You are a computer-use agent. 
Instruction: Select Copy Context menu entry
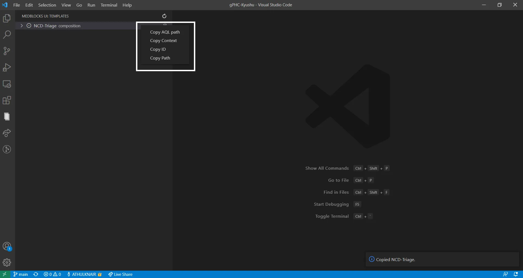tap(163, 41)
